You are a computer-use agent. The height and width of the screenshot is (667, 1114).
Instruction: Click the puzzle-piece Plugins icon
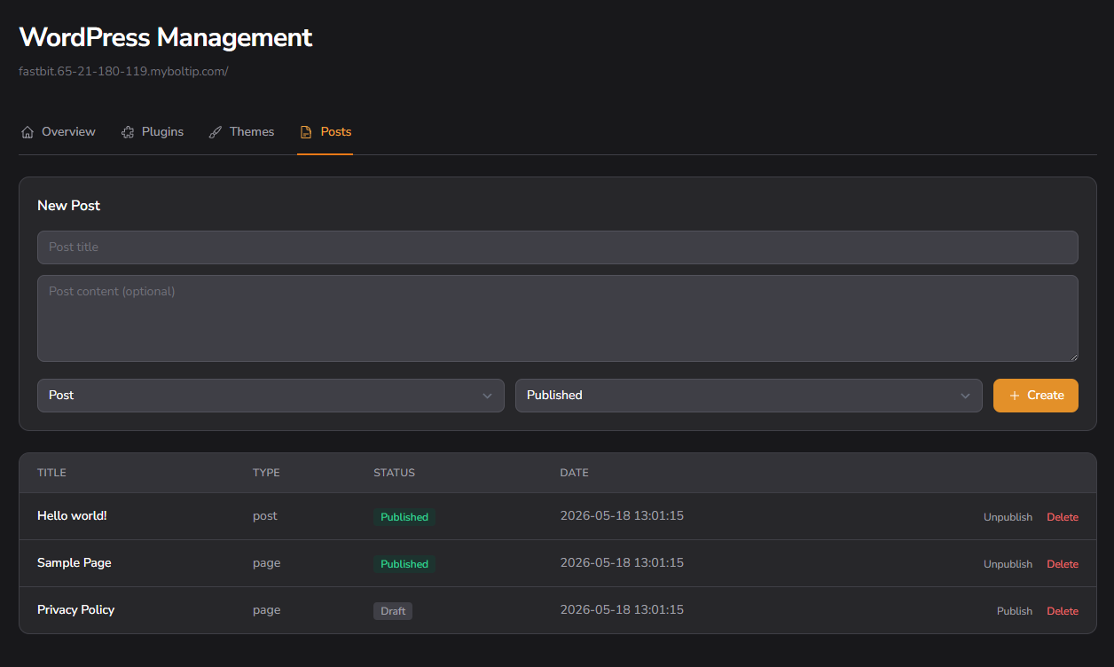point(128,132)
